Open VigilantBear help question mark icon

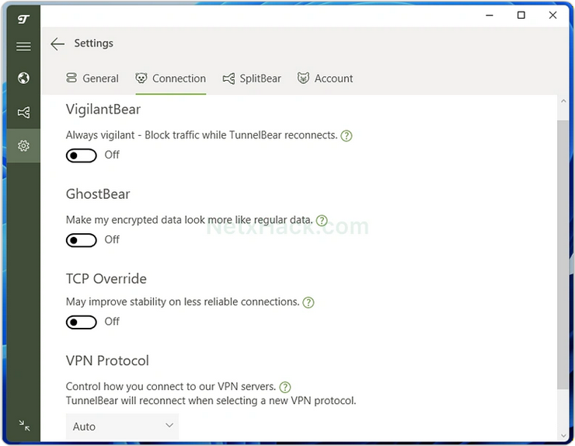pyautogui.click(x=347, y=136)
